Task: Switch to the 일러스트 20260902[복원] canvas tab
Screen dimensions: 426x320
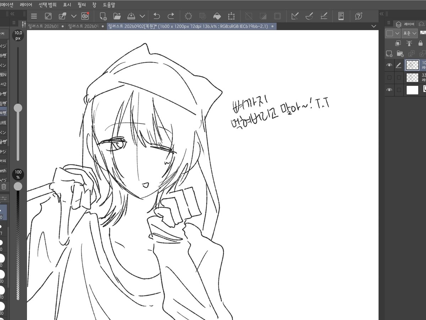Action: (191, 26)
